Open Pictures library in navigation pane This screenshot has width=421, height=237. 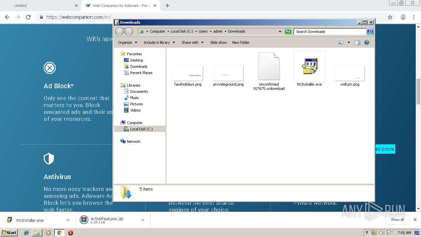coord(136,104)
